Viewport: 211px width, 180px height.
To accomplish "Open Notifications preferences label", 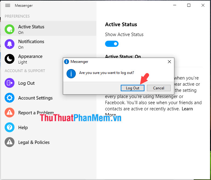I will pos(31,42).
